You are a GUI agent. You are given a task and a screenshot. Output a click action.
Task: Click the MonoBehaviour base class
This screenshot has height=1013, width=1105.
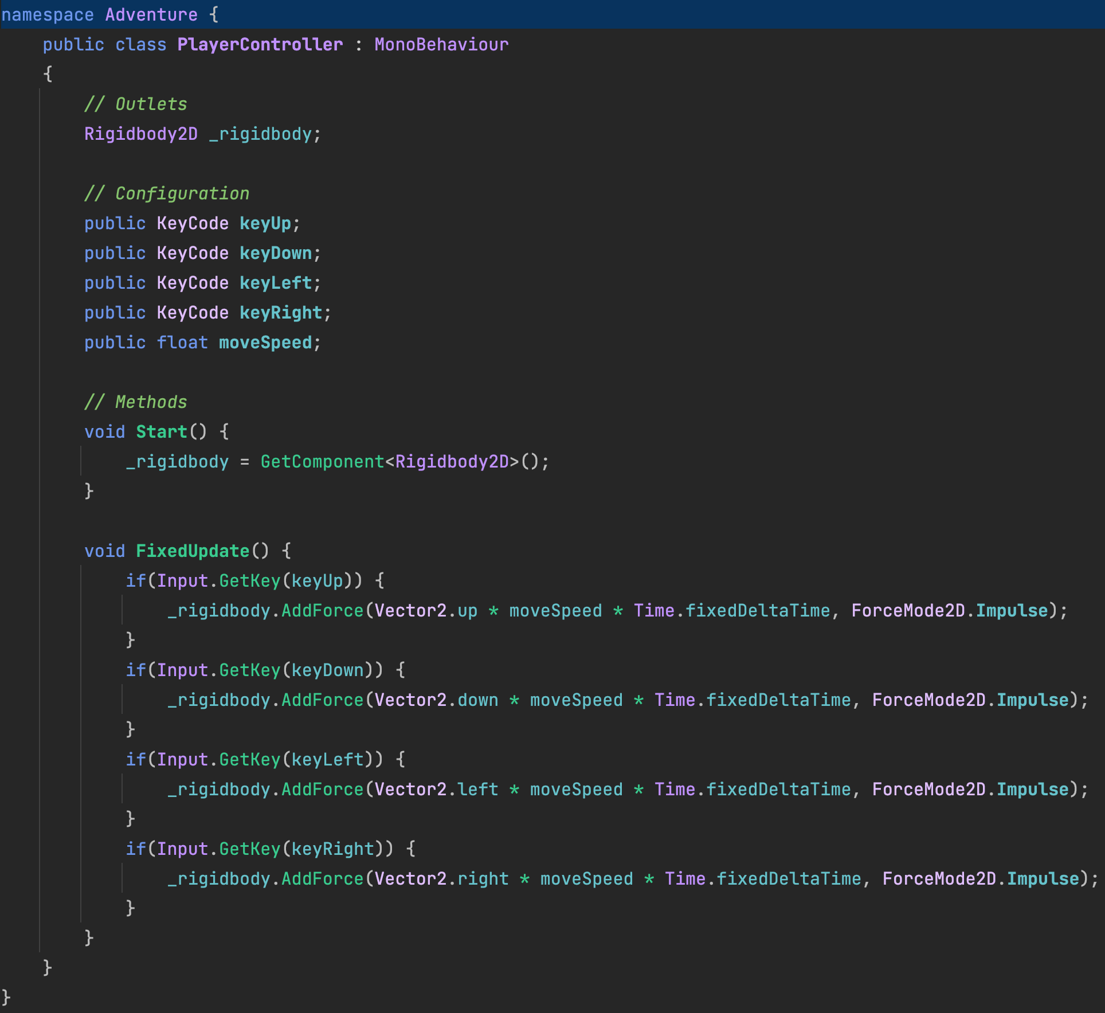click(441, 45)
